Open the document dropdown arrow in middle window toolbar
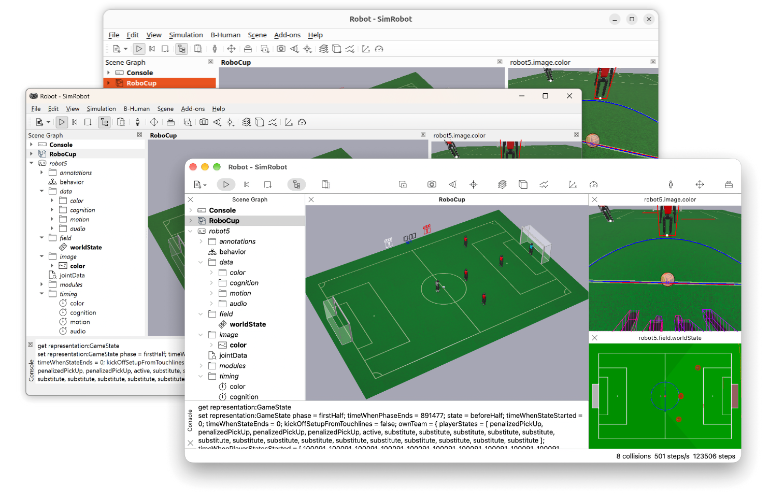The image size is (770, 501). pos(48,122)
